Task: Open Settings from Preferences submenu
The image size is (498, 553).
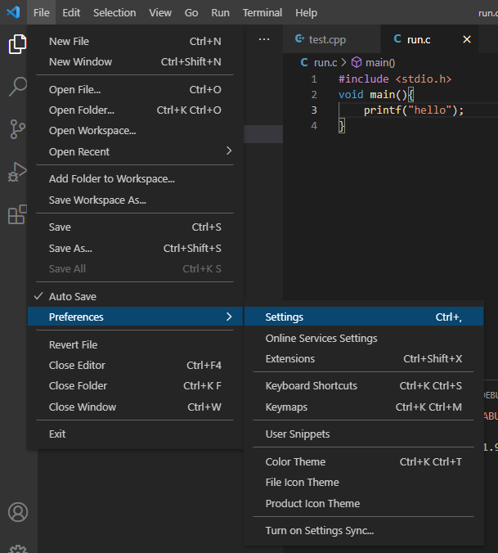Action: tap(363, 317)
